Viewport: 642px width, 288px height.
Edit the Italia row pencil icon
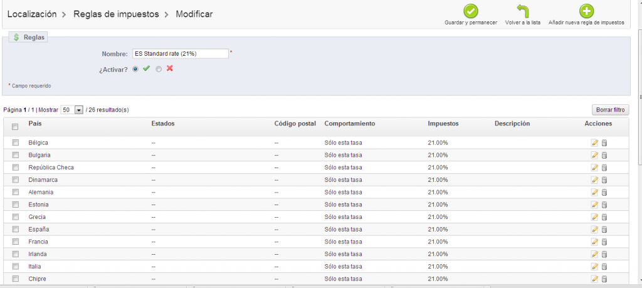(x=594, y=267)
